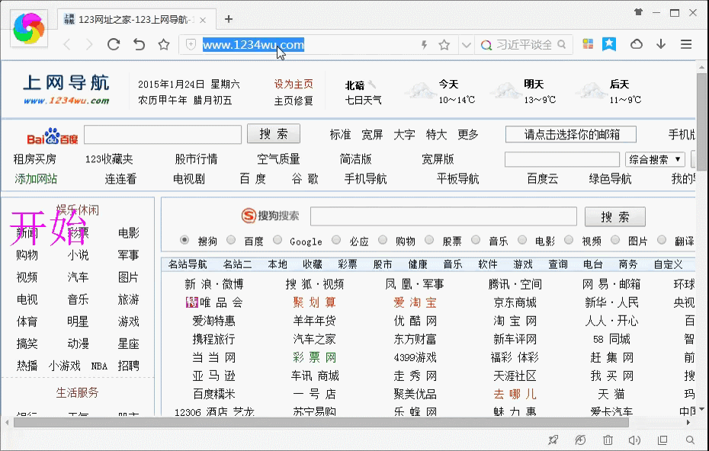Switch to the 名站导航 tab

point(188,264)
